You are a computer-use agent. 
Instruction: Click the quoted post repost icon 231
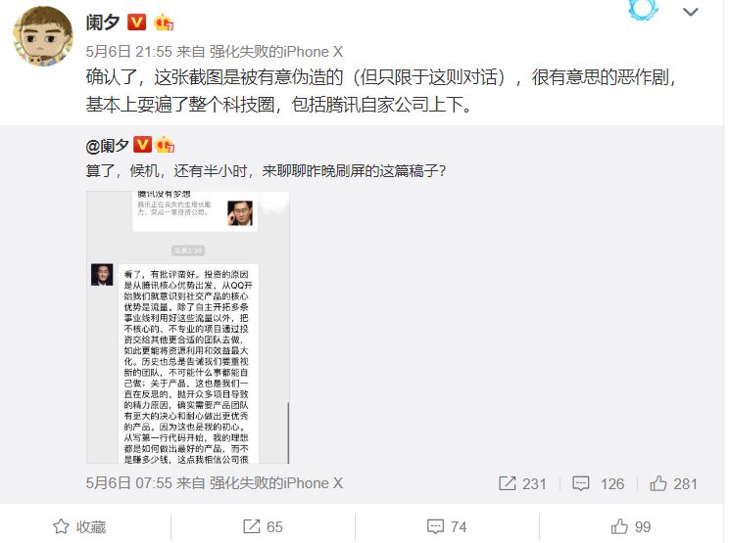tap(522, 483)
